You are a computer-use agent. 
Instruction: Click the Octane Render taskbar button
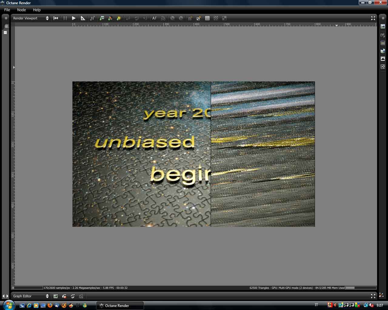coord(120,305)
